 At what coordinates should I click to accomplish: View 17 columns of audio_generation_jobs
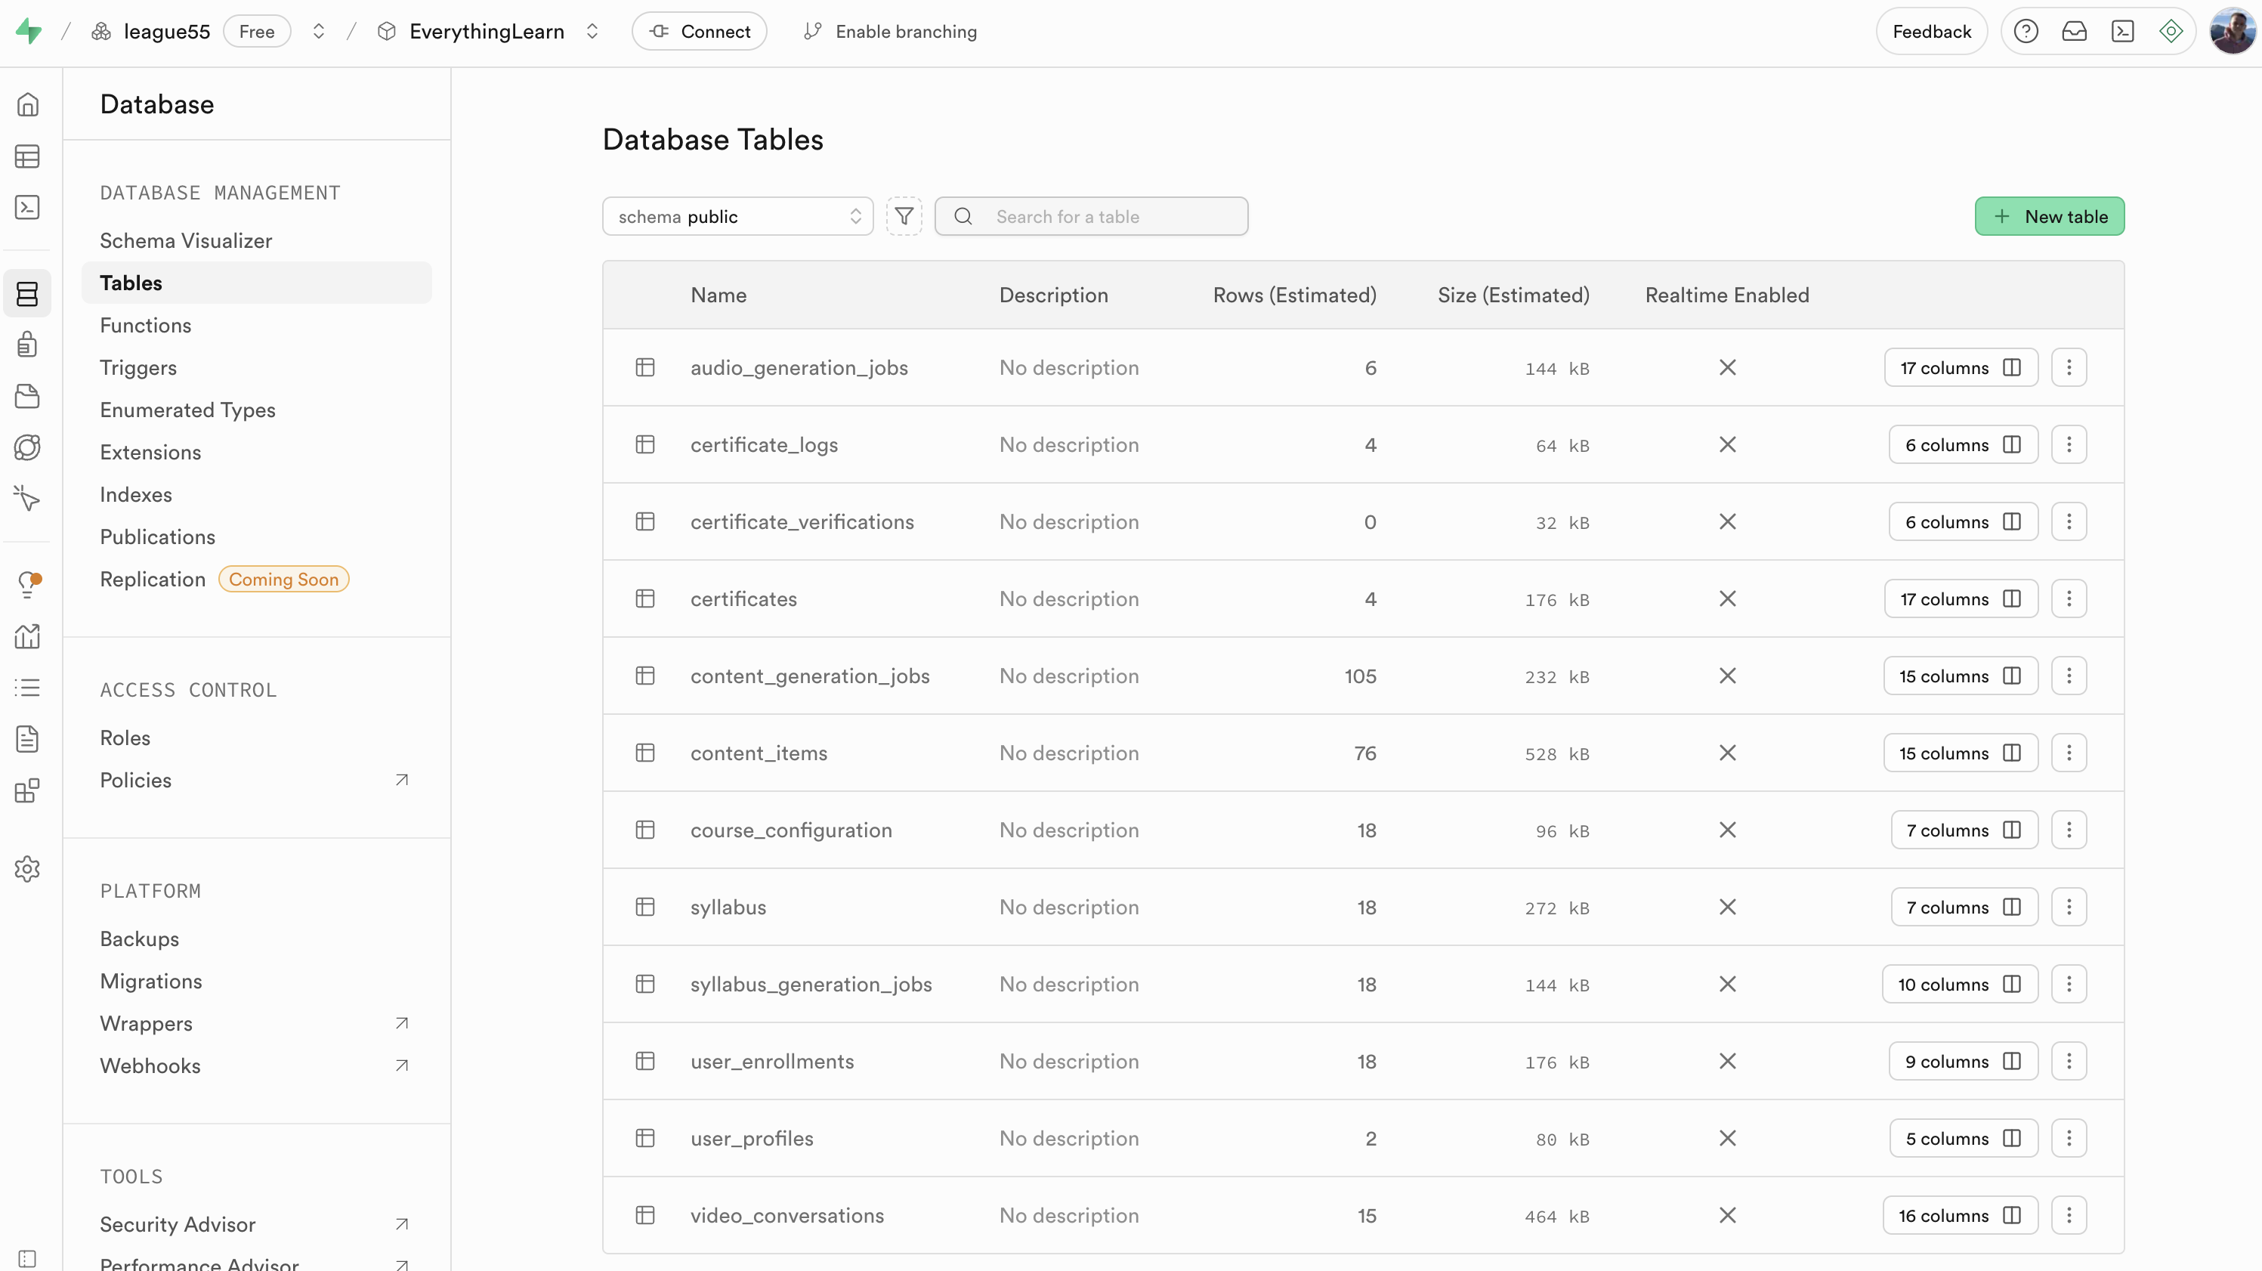1960,368
